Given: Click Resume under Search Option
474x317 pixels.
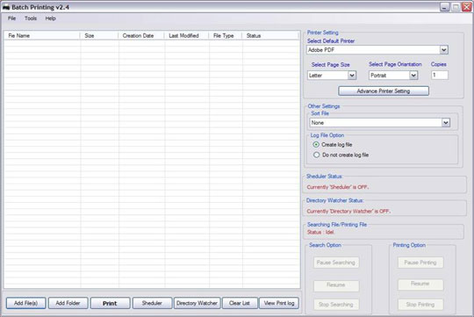Looking at the screenshot, I should click(x=336, y=285).
